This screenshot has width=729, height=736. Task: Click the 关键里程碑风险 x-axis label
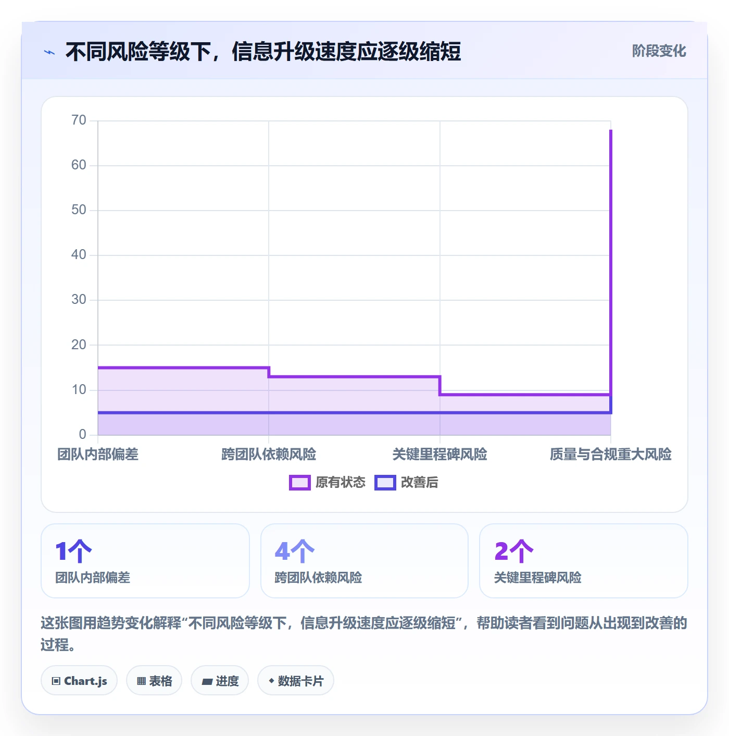[440, 455]
